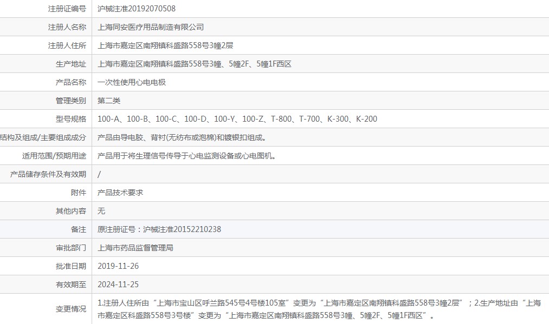Click the label 适用范围/预期用途
The image size is (549, 324).
pyautogui.click(x=54, y=156)
